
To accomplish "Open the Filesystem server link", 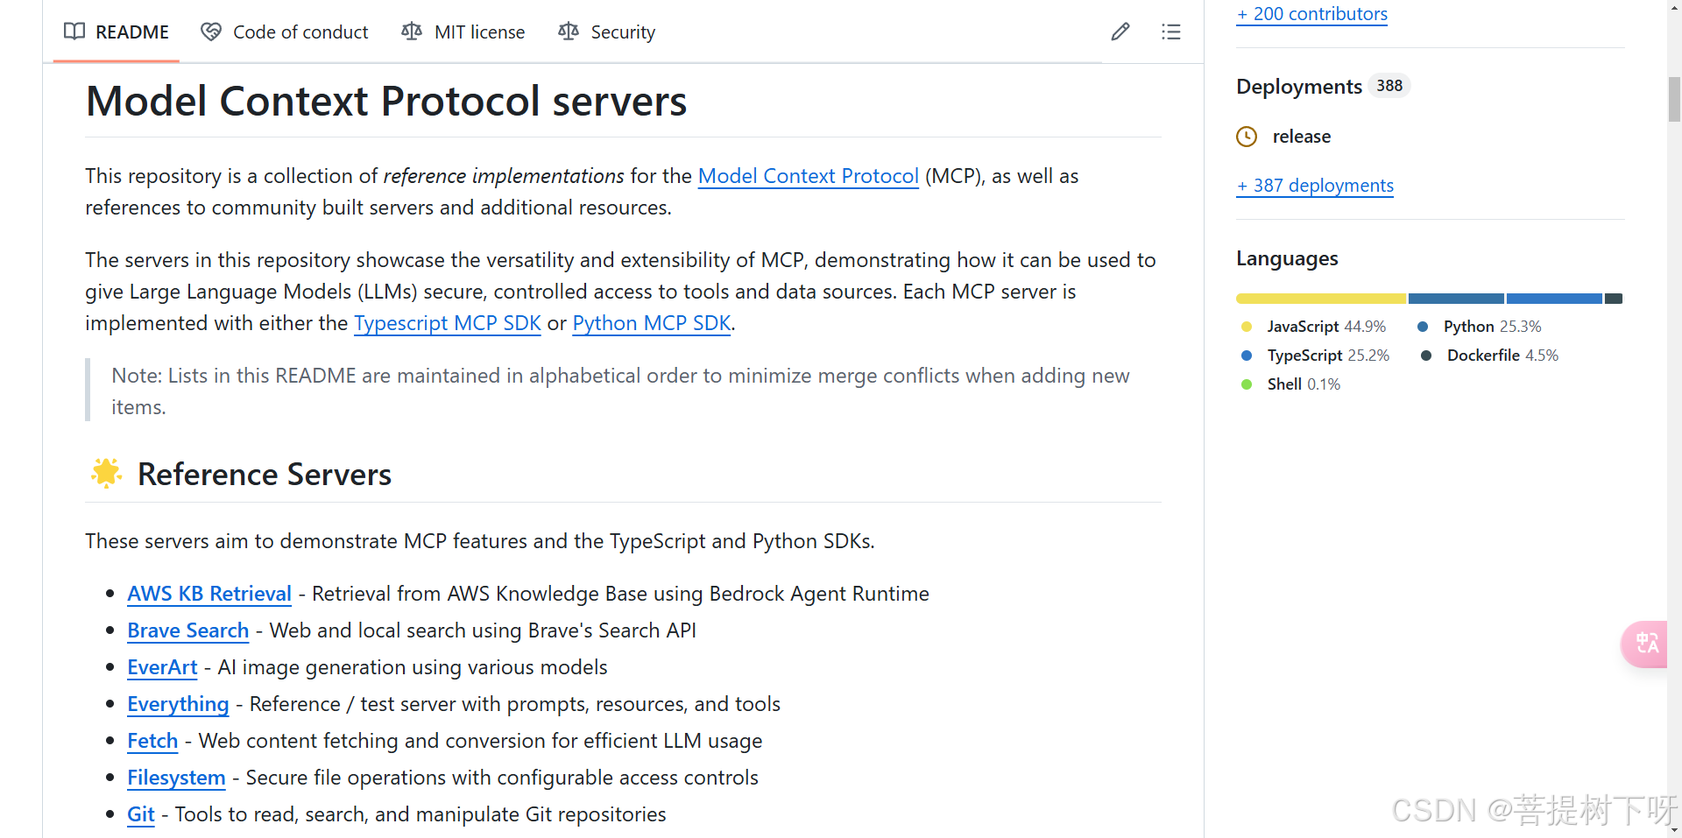I will coord(176,778).
